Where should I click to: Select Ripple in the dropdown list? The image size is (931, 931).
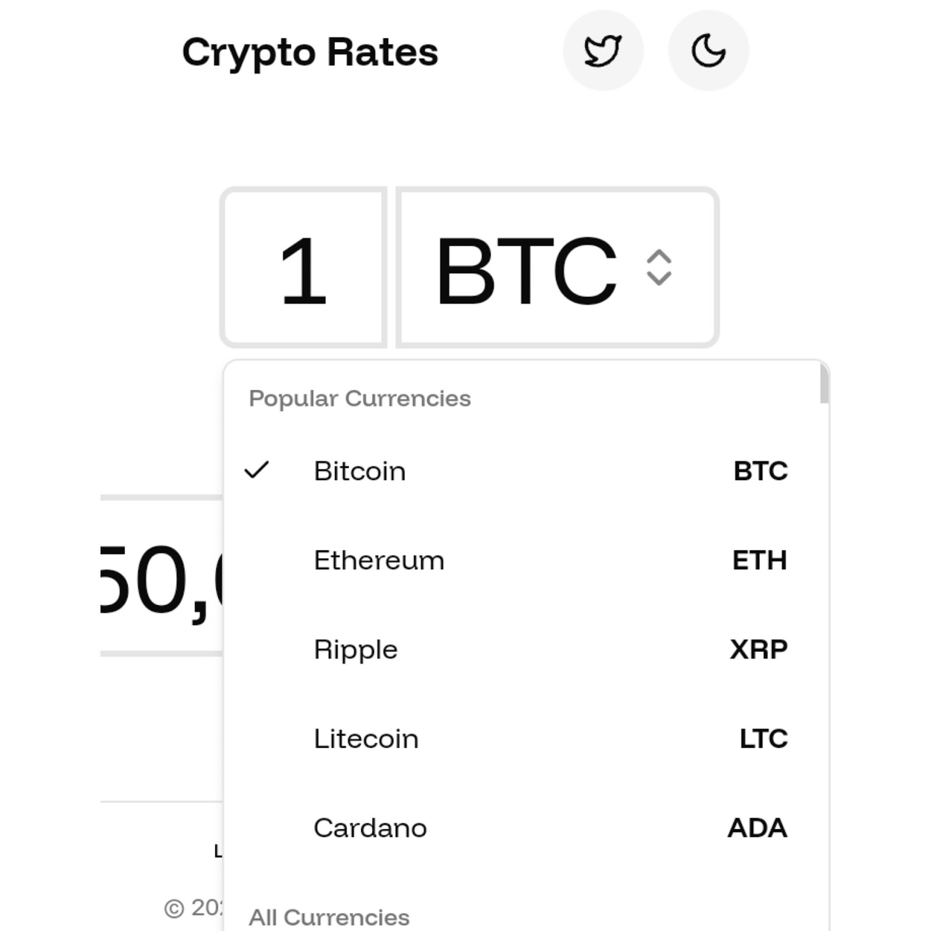356,649
